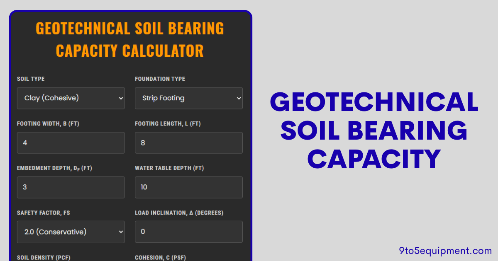Viewport: 498px width, 261px height.
Task: Expand the Foundation Type selector
Action: 188,98
